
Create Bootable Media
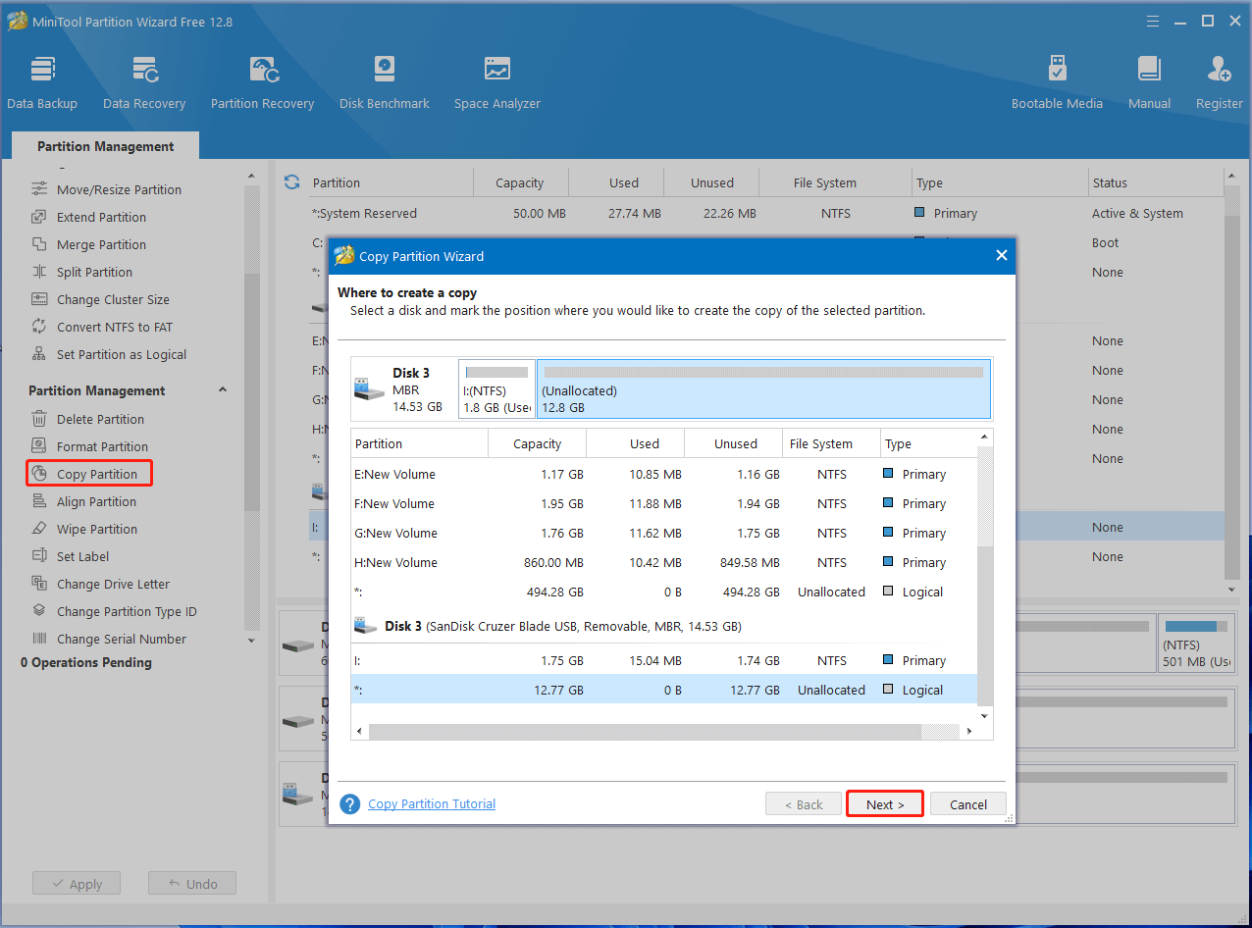click(1057, 82)
